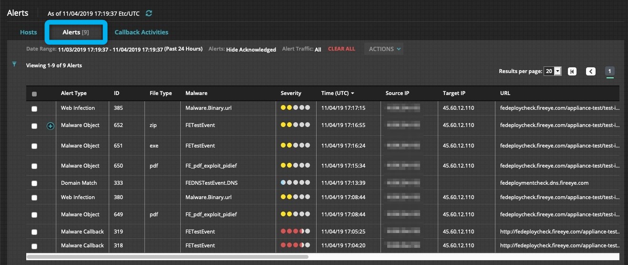The image size is (628, 265).
Task: Sort by the Target IP column header
Action: [x=454, y=93]
